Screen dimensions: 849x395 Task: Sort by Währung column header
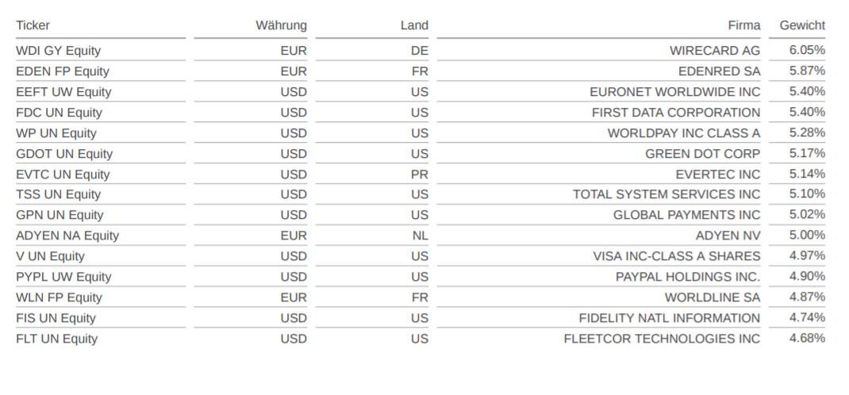pyautogui.click(x=281, y=25)
